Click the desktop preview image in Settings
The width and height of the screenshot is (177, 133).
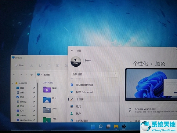151,84
